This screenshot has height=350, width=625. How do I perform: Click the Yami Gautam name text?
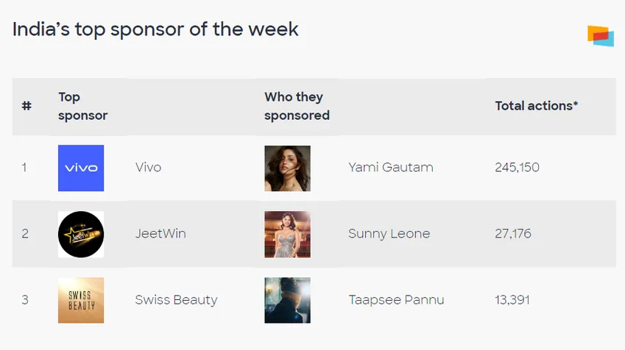click(x=390, y=168)
